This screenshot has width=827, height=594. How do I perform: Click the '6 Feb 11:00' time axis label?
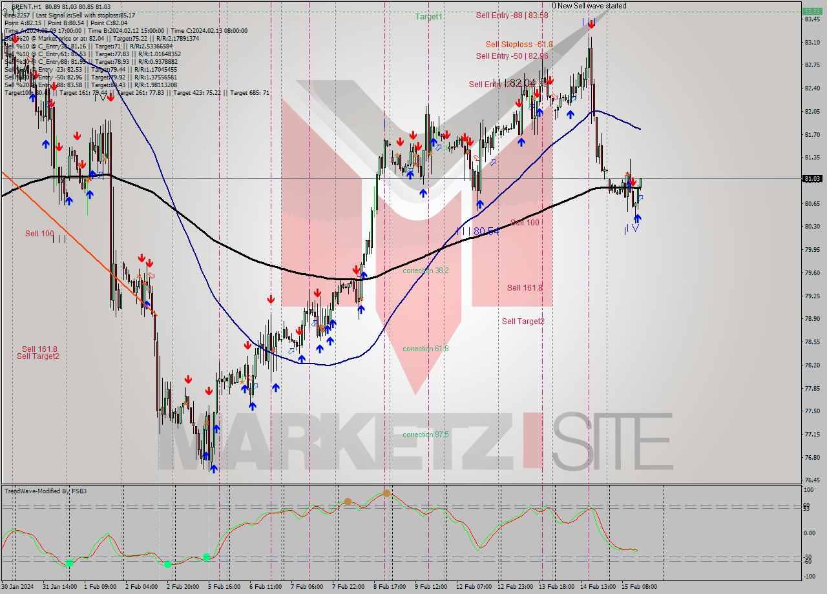265,587
